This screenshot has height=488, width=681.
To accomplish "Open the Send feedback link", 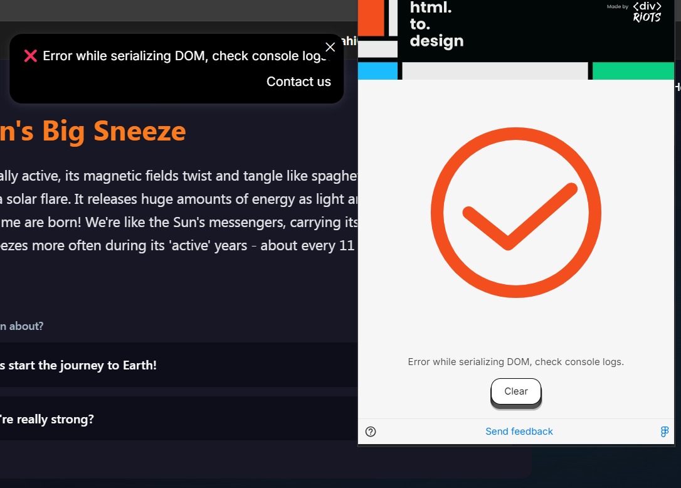I will (x=519, y=432).
